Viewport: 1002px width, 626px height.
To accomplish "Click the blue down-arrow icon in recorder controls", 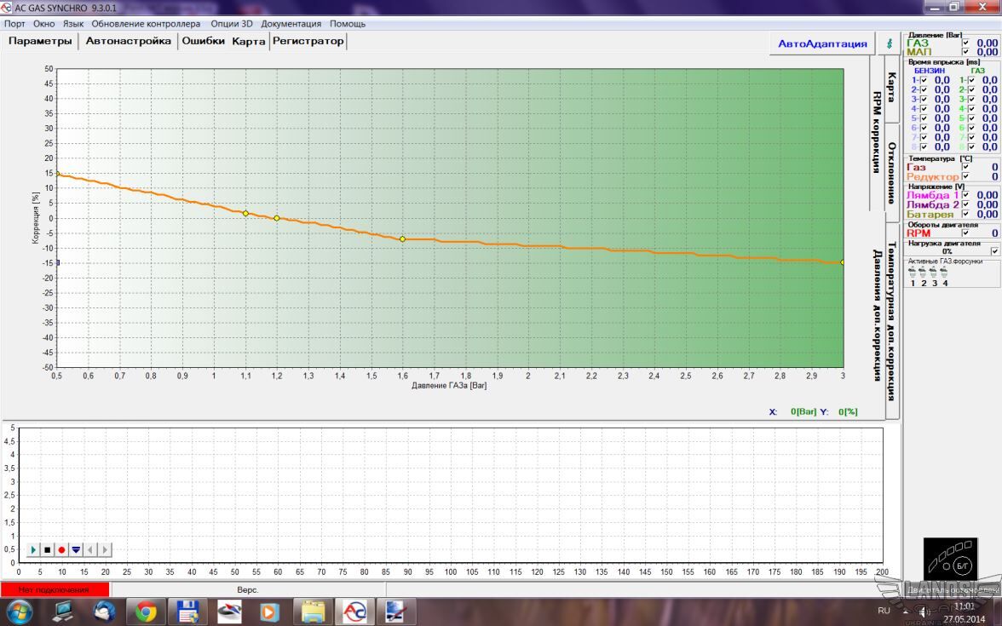I will (76, 550).
